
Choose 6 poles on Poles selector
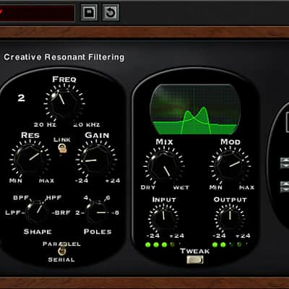coord(108,198)
